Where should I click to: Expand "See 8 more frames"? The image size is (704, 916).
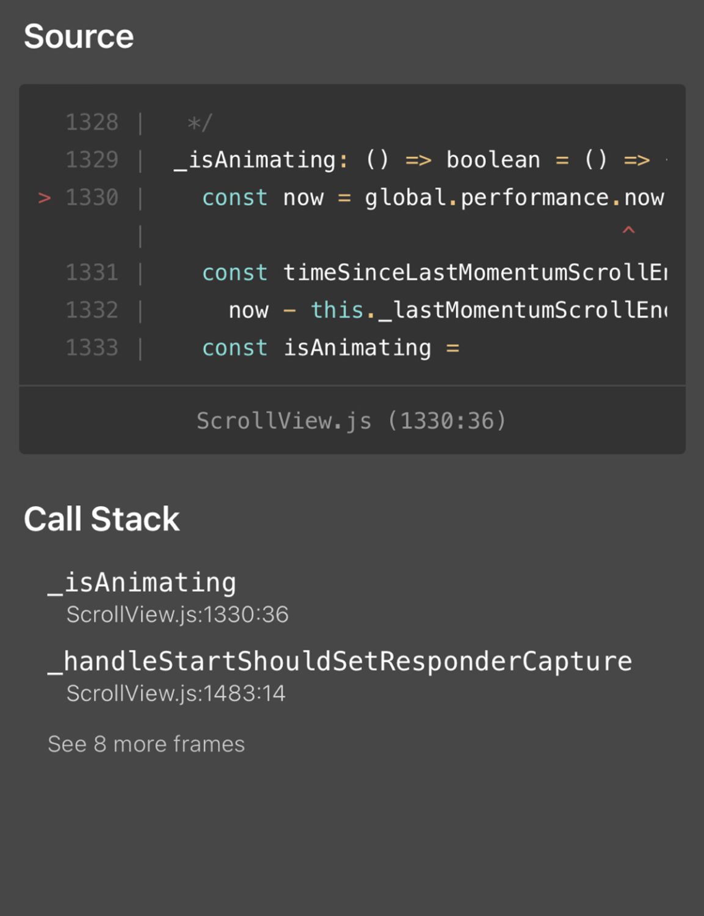(x=146, y=744)
